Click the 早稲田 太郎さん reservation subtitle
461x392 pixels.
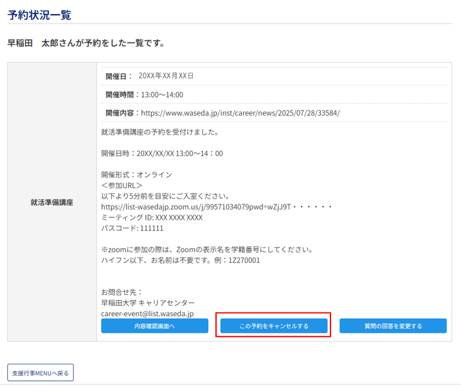coord(86,43)
